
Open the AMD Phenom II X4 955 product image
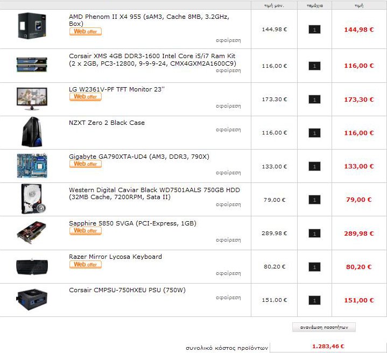point(32,26)
